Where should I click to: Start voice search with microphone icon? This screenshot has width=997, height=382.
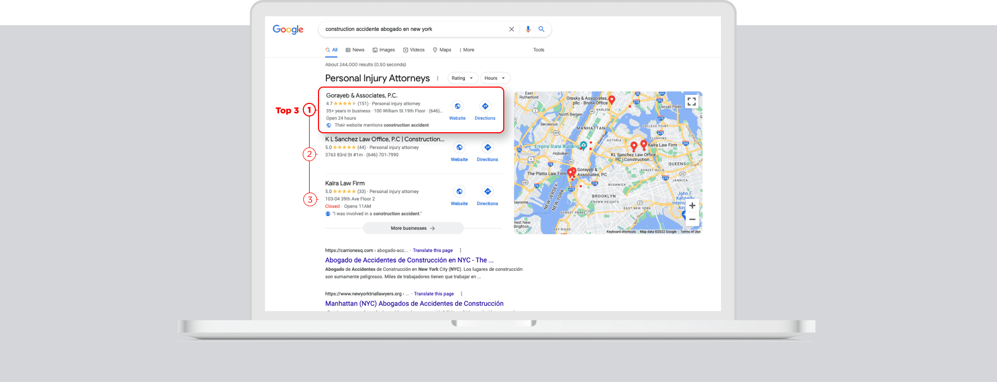(528, 29)
